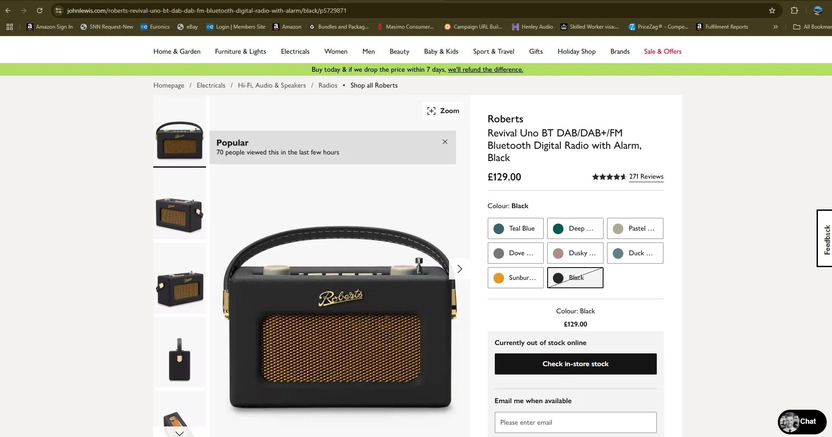Image resolution: width=832 pixels, height=437 pixels.
Task: Select the radio side-view thumbnail showing black back
Action: pos(180,352)
